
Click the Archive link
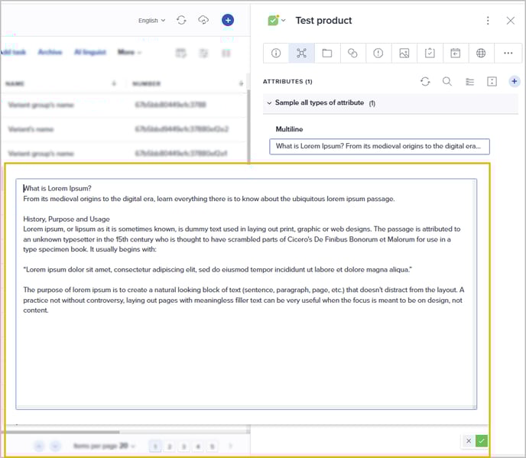pos(50,52)
